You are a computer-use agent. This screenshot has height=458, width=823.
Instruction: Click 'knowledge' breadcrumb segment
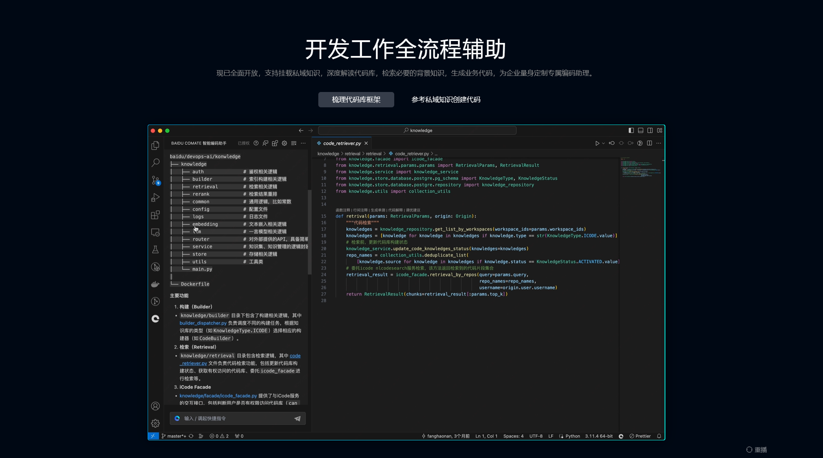(x=328, y=154)
